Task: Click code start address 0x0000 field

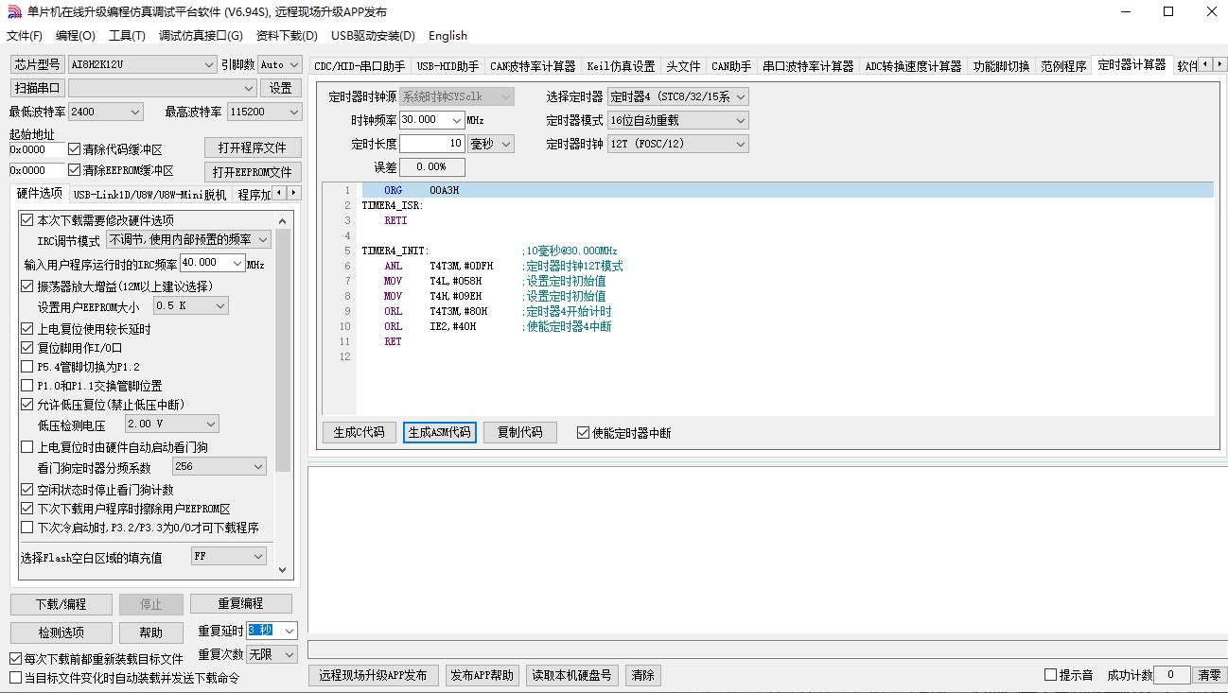Action: pos(37,149)
